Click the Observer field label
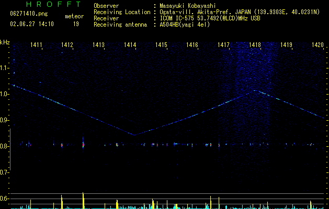 [x=106, y=6]
